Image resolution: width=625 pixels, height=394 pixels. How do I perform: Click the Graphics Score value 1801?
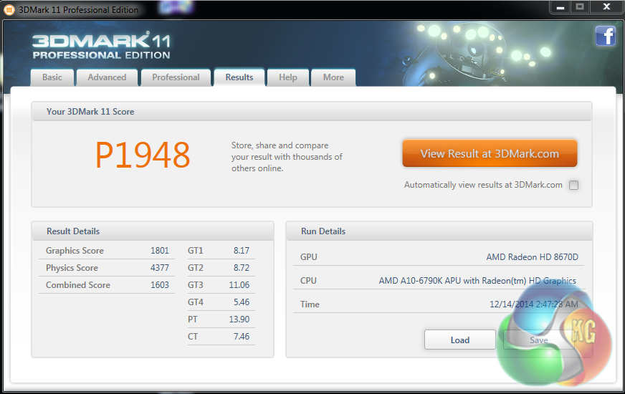pyautogui.click(x=159, y=251)
